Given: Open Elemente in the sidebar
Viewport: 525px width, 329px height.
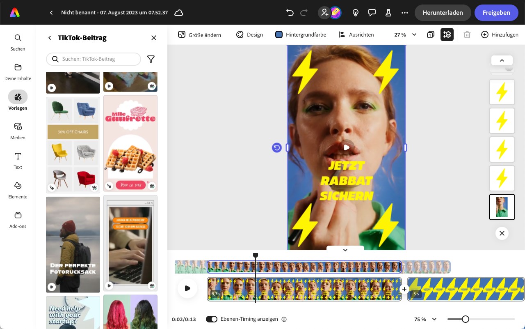Looking at the screenshot, I should 18,190.
